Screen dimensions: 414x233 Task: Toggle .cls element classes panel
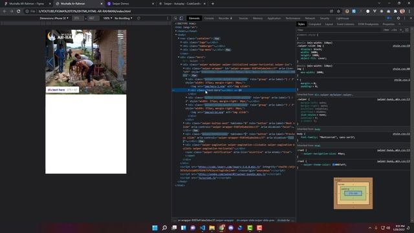tap(394, 30)
